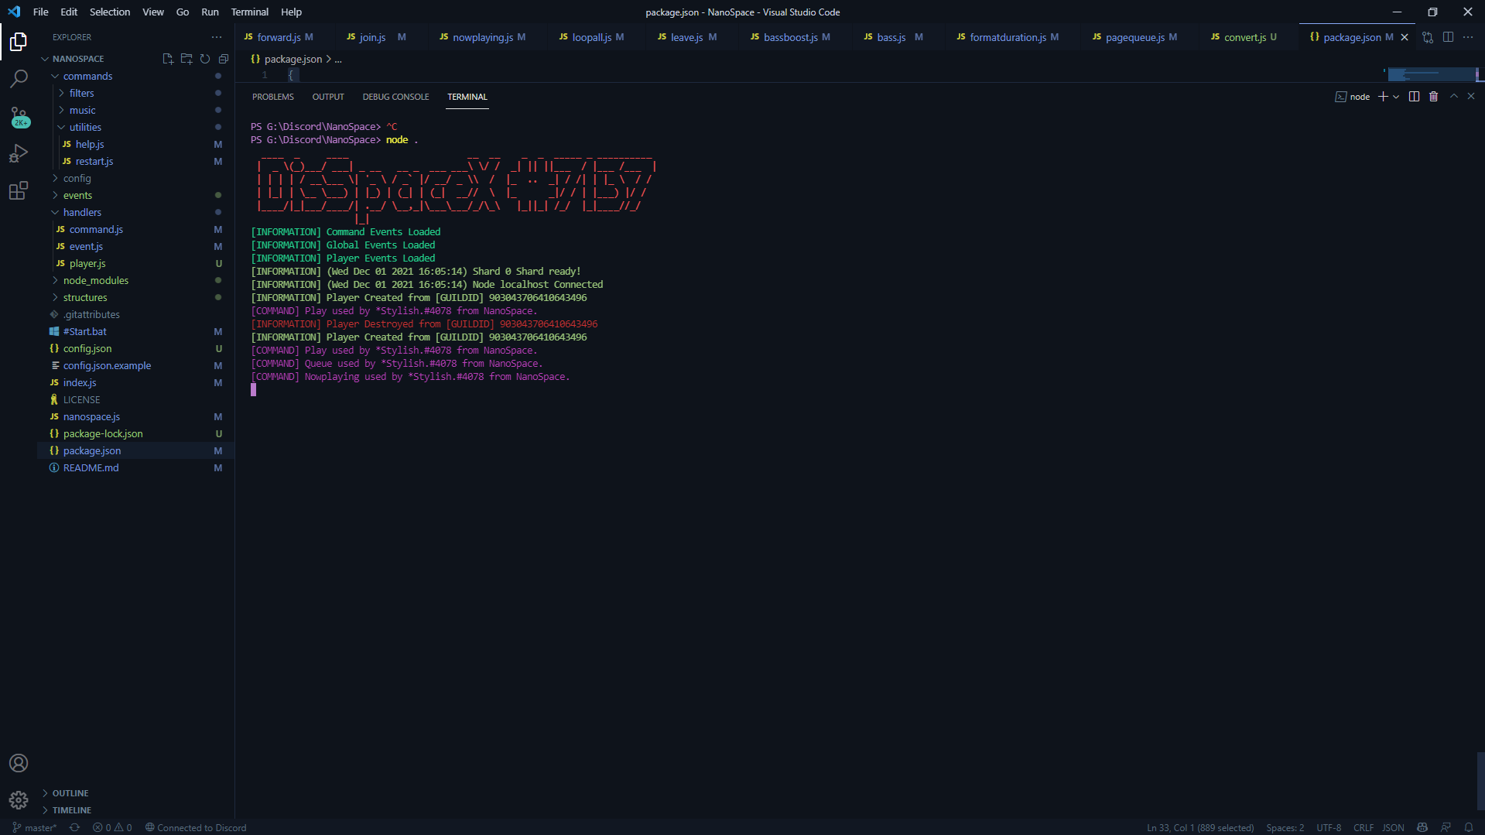1485x835 pixels.
Task: Open changes icon in editor toolbar
Action: coord(1428,37)
